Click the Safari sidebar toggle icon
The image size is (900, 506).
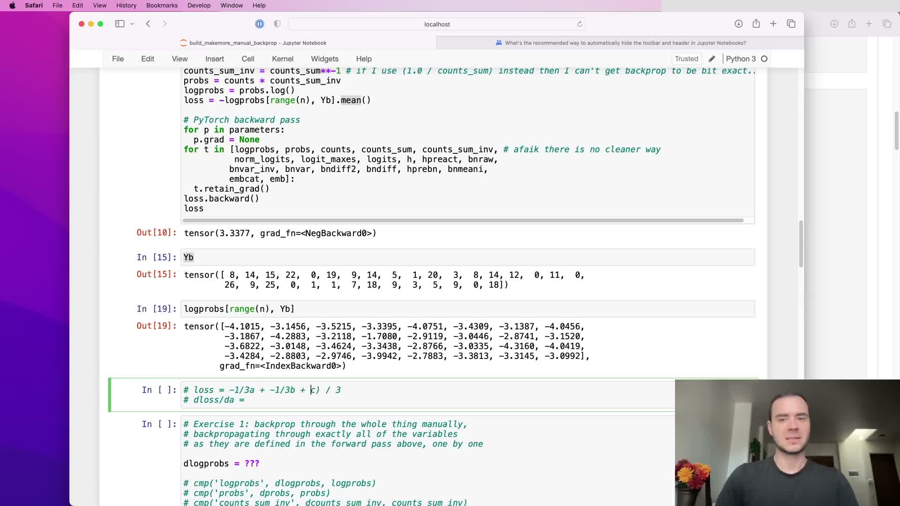(x=120, y=24)
